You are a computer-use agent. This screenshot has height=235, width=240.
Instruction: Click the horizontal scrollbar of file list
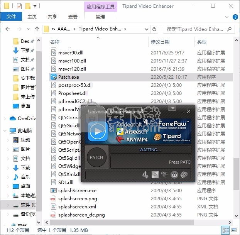(122, 222)
